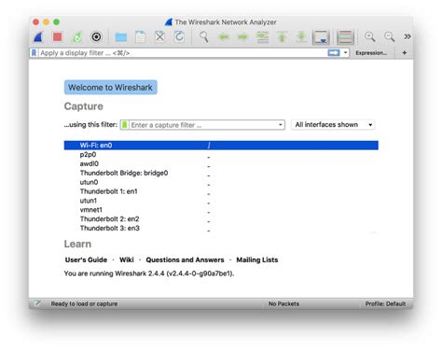Find a packet with the magnifier icon
The image size is (442, 350).
[x=204, y=37]
